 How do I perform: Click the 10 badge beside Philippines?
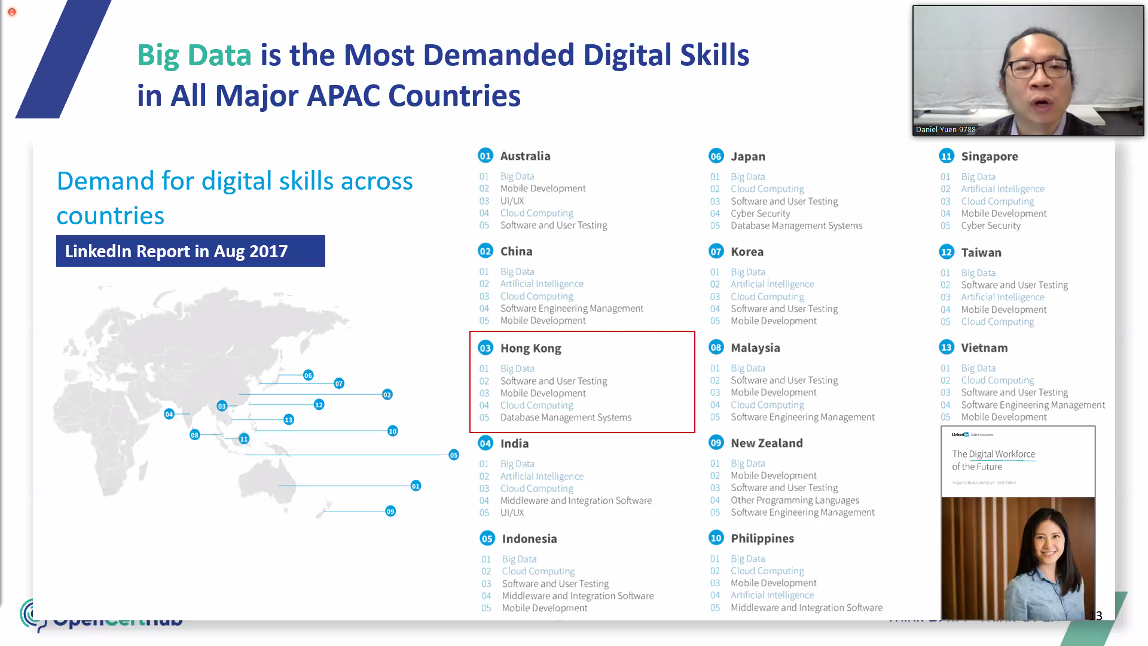(716, 538)
